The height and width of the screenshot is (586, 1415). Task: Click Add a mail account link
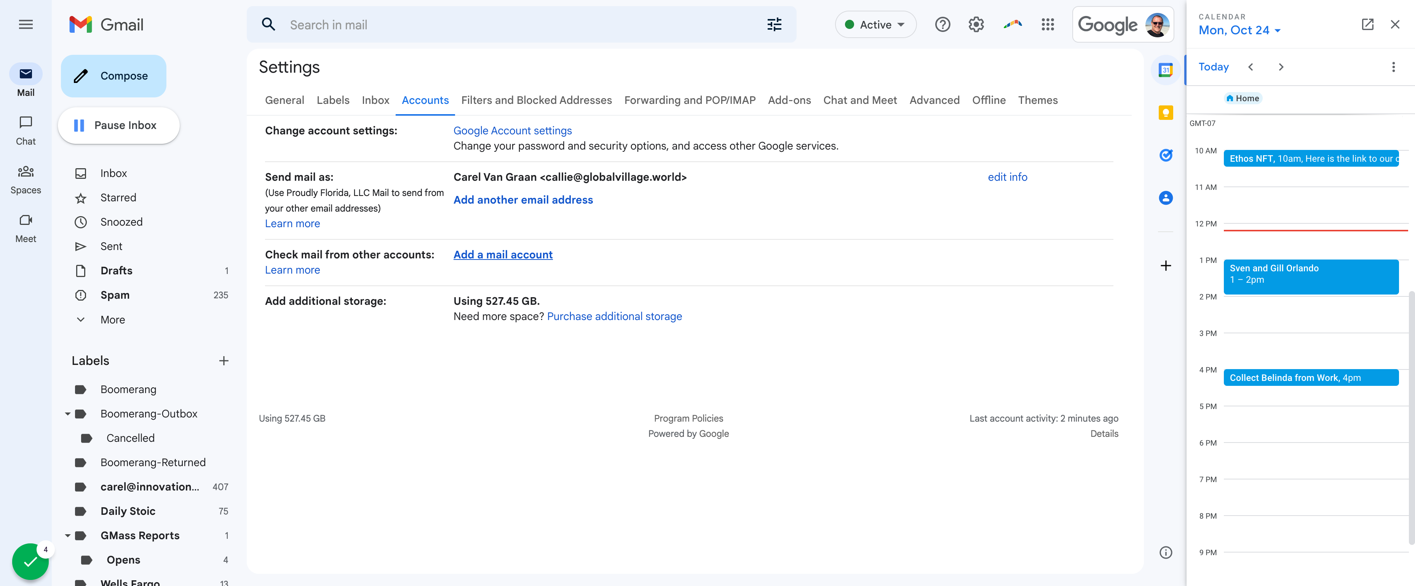point(503,255)
